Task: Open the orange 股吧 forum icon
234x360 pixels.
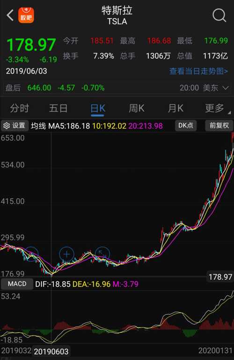Action: coord(26,15)
